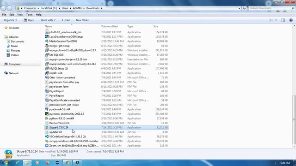Select the mongodb-win32 installer icon
Viewport: 296px width, 166px height.
47,50
